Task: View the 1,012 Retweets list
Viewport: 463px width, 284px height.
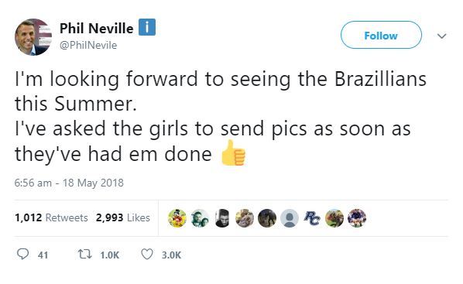Action: pyautogui.click(x=51, y=217)
